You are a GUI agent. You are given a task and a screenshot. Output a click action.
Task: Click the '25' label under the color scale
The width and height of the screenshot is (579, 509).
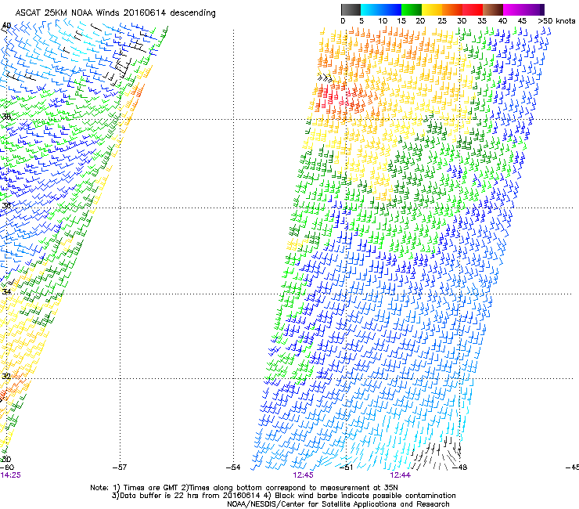(x=442, y=21)
